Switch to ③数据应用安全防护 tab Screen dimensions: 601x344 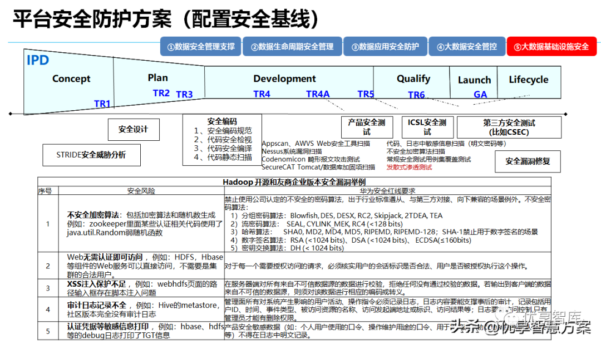[x=385, y=47]
